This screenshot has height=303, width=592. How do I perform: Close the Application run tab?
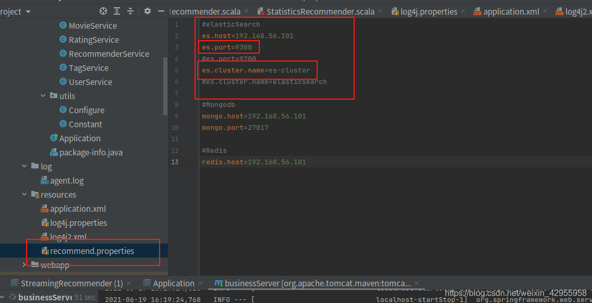(x=200, y=283)
